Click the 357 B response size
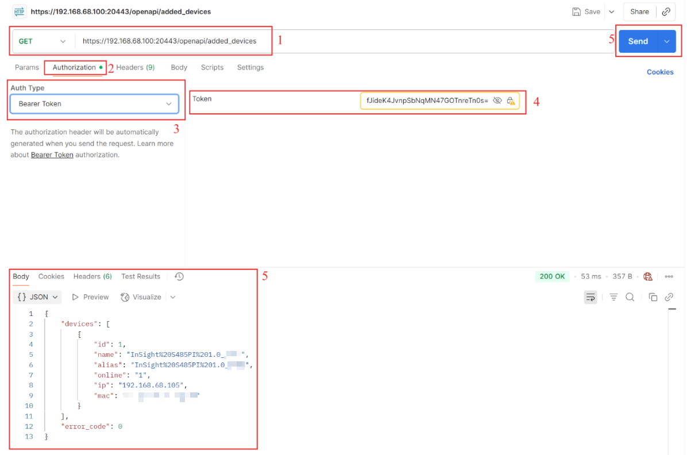This screenshot has height=455, width=687. tap(622, 276)
